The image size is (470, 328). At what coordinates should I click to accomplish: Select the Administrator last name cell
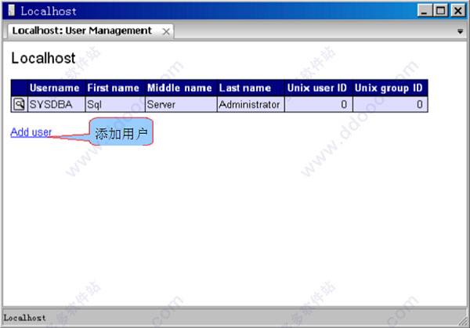pyautogui.click(x=251, y=104)
